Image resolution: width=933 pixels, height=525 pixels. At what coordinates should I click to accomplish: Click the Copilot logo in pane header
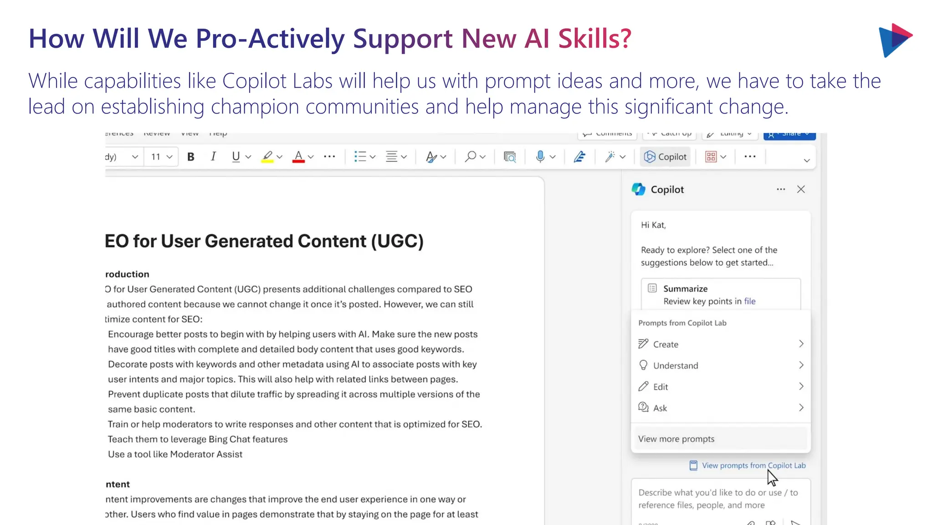(639, 189)
